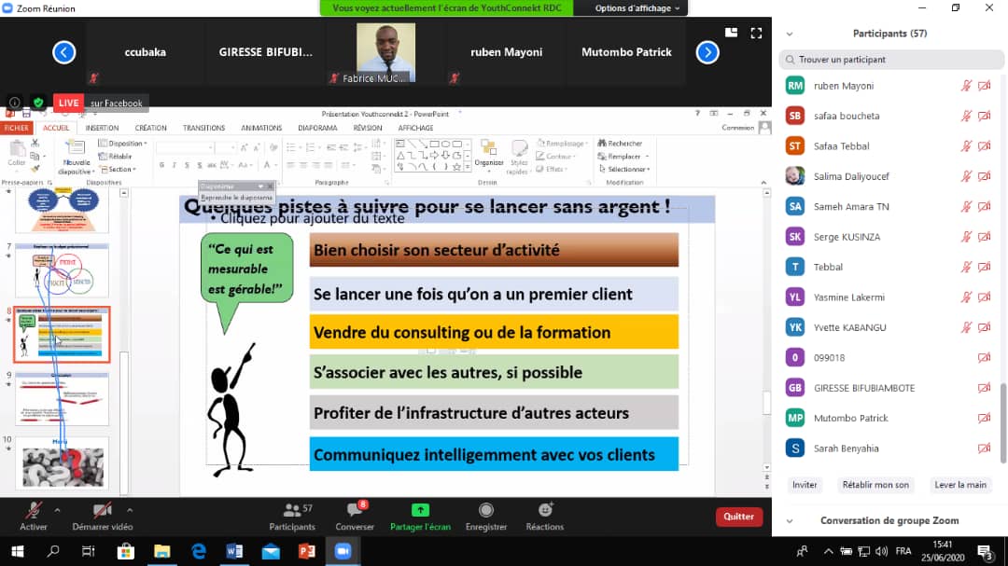Open Disposition dropdown in ribbon
1008x566 pixels.
(x=123, y=144)
